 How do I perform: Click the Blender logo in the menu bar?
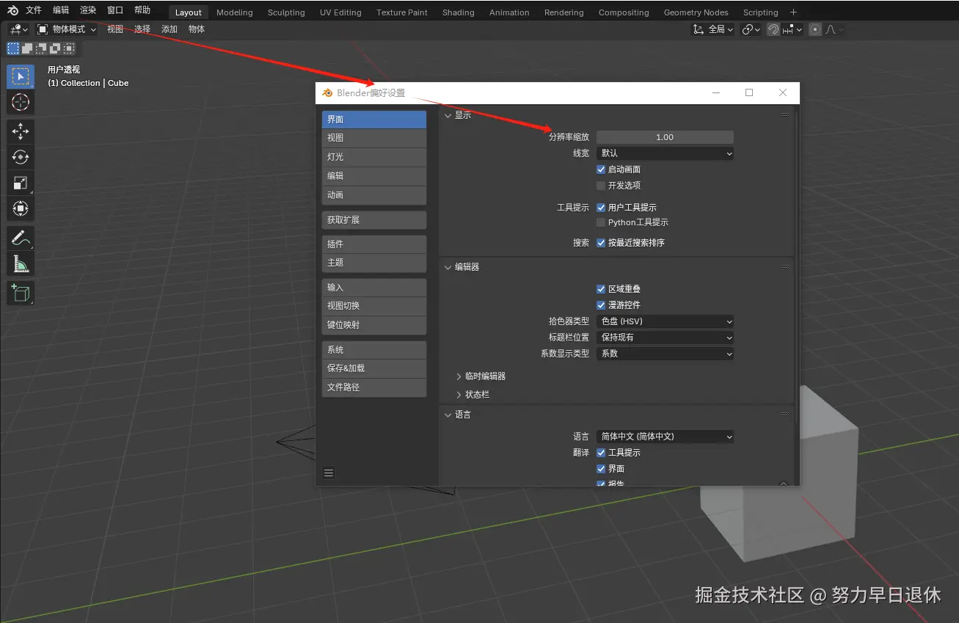click(13, 10)
